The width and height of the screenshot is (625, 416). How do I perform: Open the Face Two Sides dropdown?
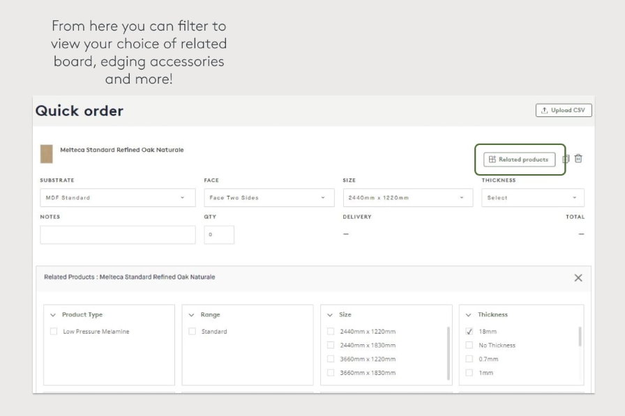click(x=267, y=198)
